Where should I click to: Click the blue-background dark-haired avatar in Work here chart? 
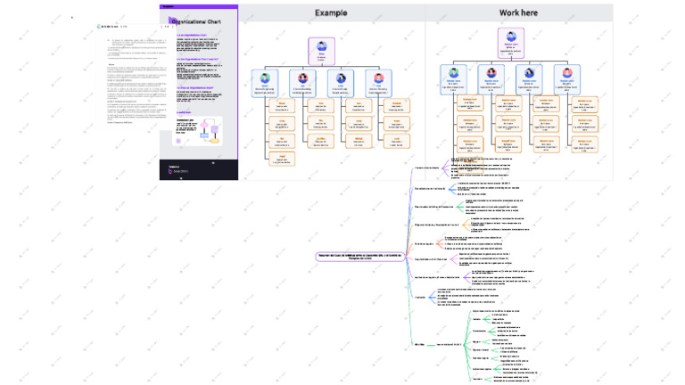click(529, 72)
